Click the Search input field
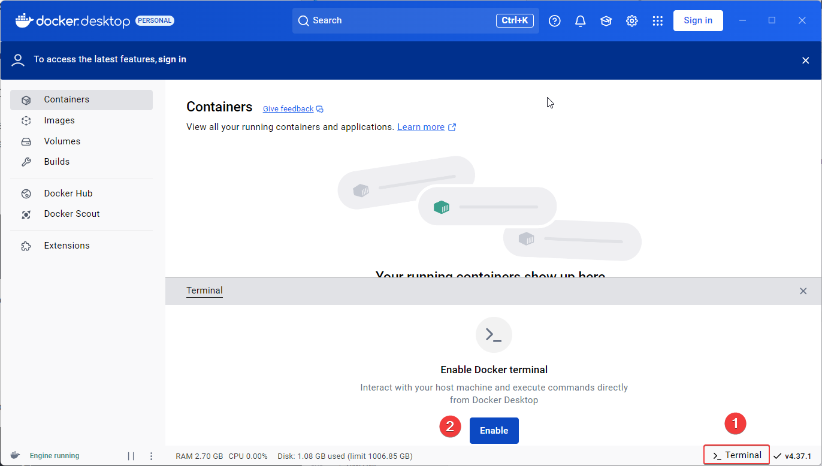822x466 pixels. click(415, 20)
